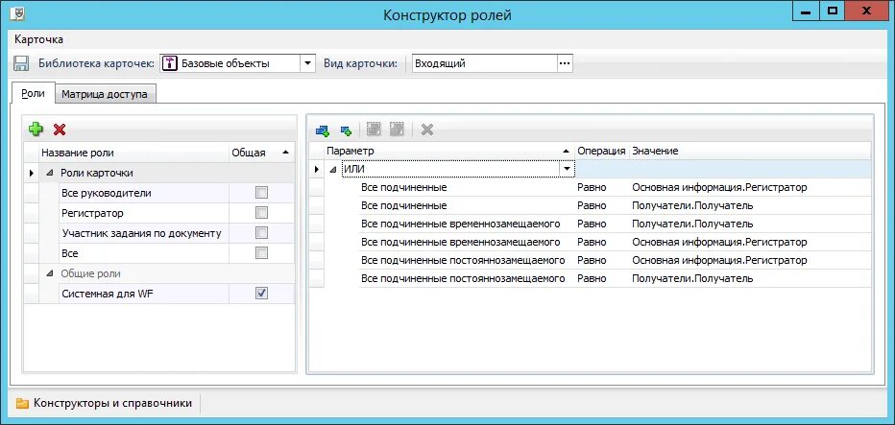Select Все подчиненные постояннозамещаемого row with Основная информация.Регистратор
The width and height of the screenshot is (895, 425).
point(615,260)
